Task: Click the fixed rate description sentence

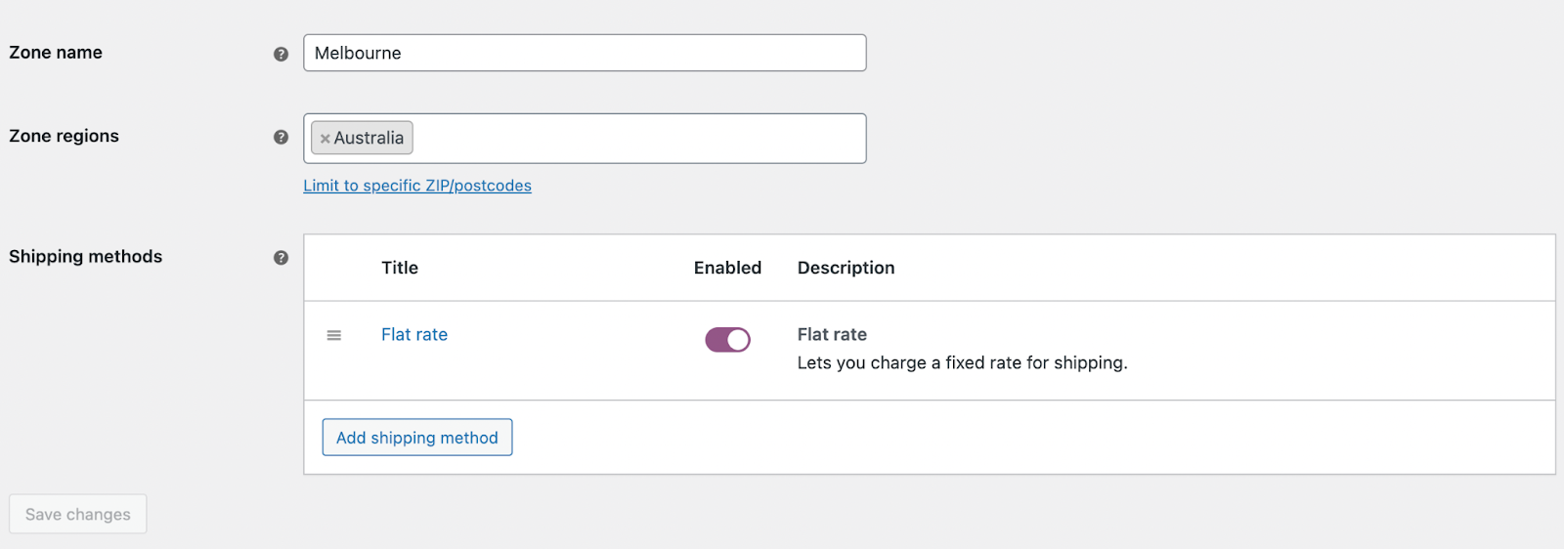Action: click(962, 362)
